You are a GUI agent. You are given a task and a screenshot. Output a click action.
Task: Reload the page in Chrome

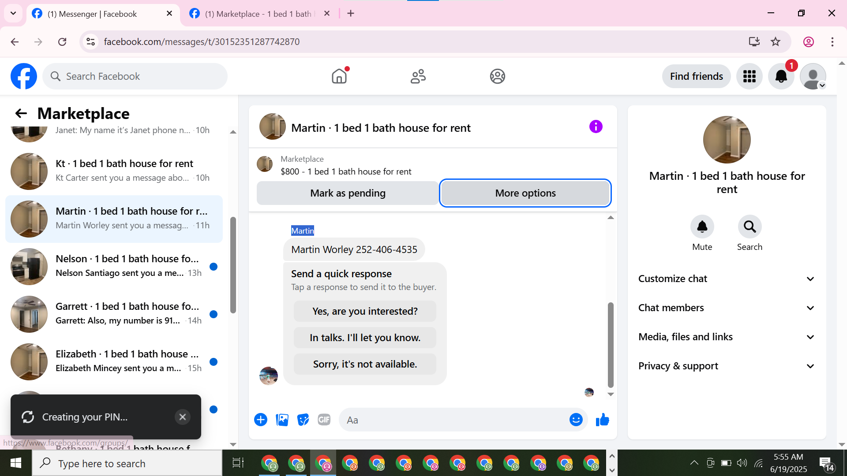[62, 41]
